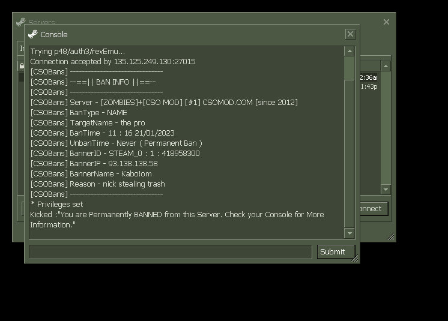
Task: Click the console scrollbar up arrow
Action: coord(350,52)
